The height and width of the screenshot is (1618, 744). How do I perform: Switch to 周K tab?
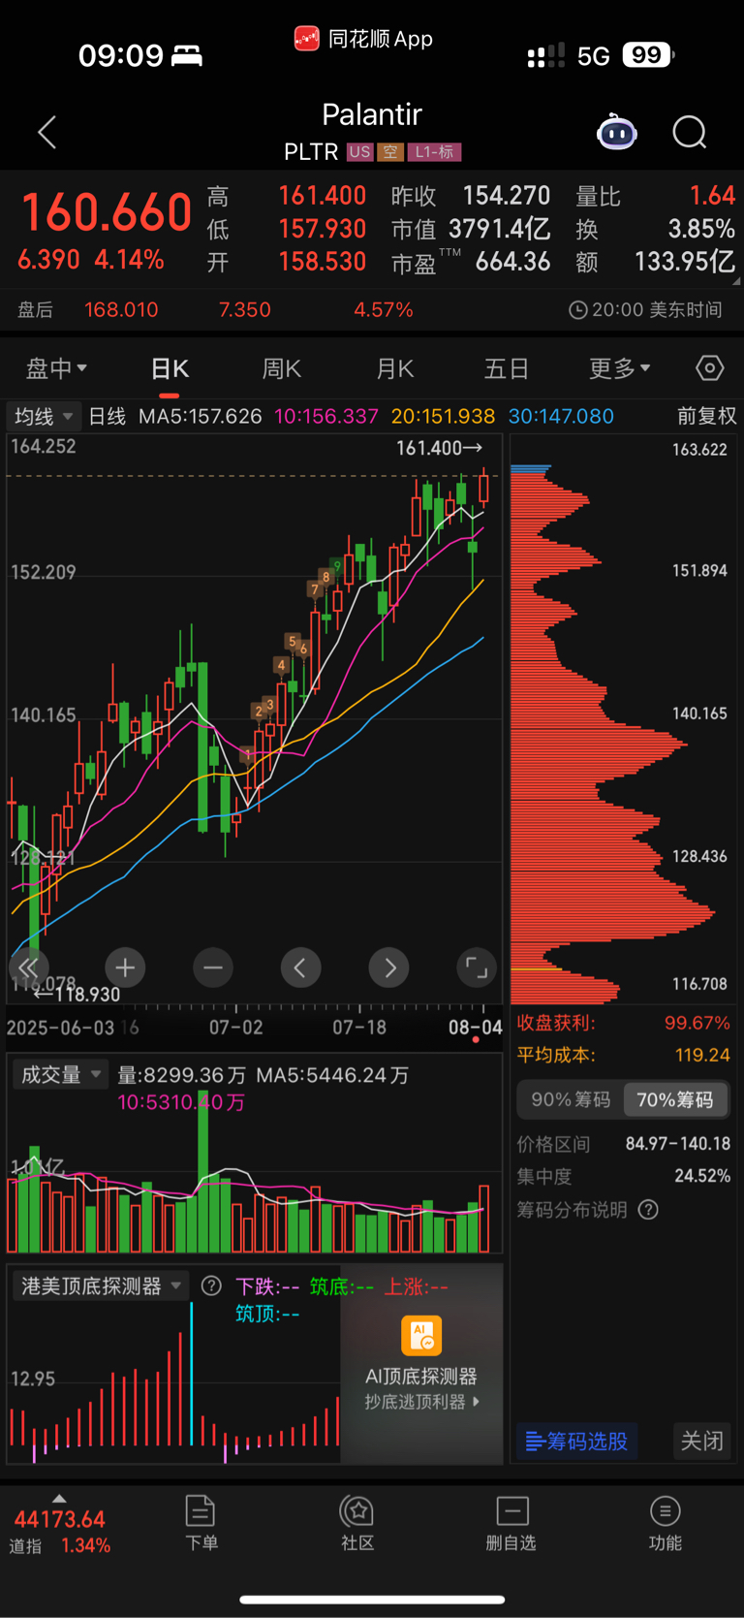pos(282,368)
